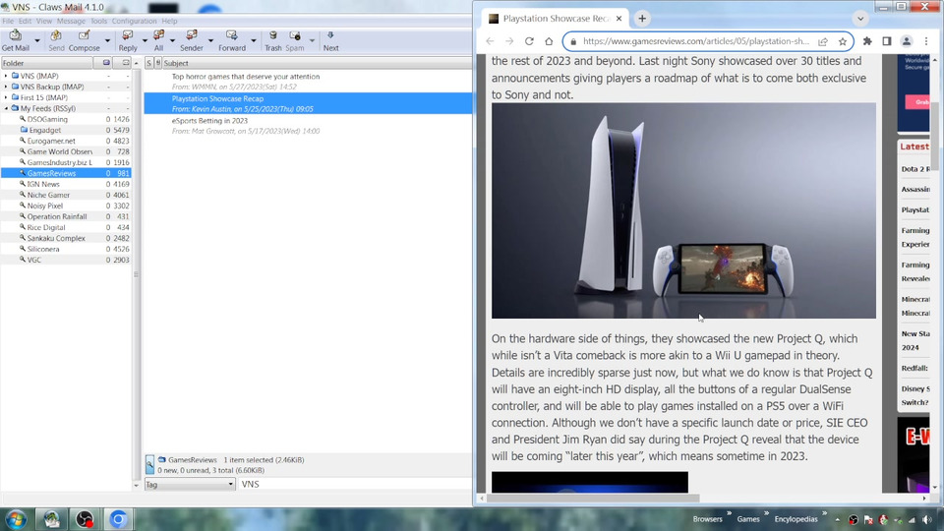Click the Share page icon in address bar
This screenshot has height=531, width=944.
pyautogui.click(x=823, y=41)
